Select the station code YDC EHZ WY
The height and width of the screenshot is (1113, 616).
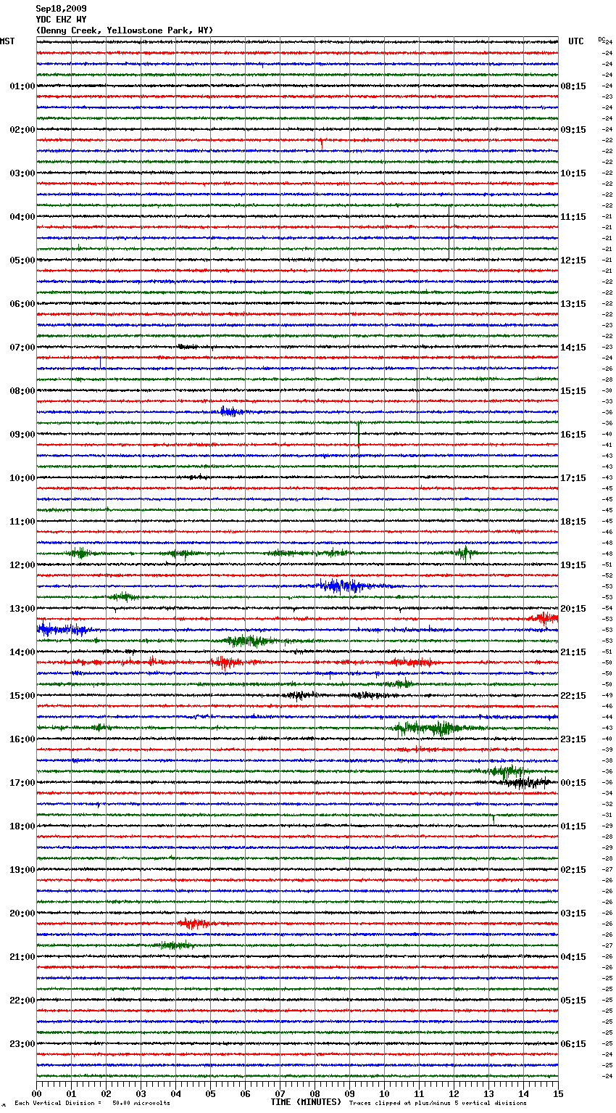click(61, 20)
